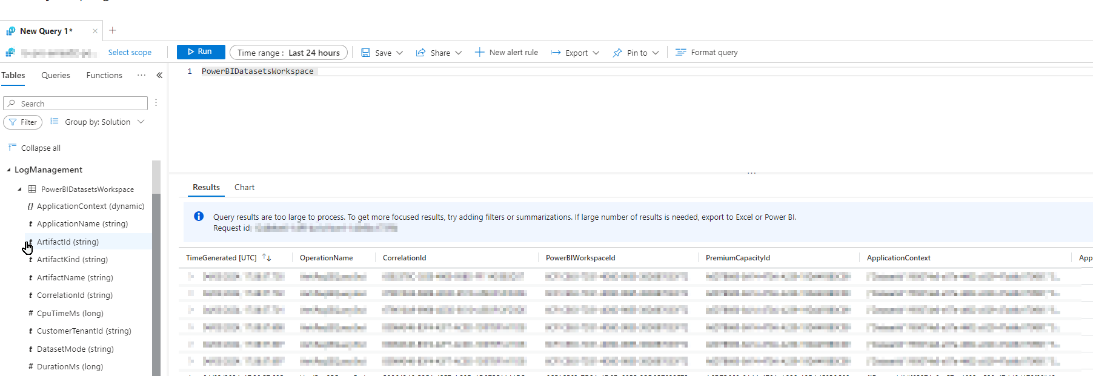Select CorrelationId (string) column
This screenshot has height=376, width=1093.
[75, 295]
